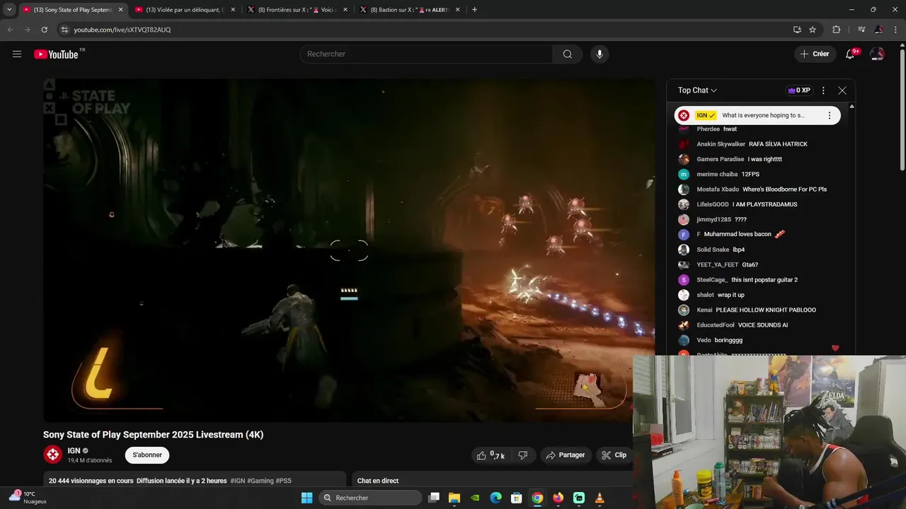Open Chrome media controls icon
This screenshot has height=509, width=906.
[861, 30]
